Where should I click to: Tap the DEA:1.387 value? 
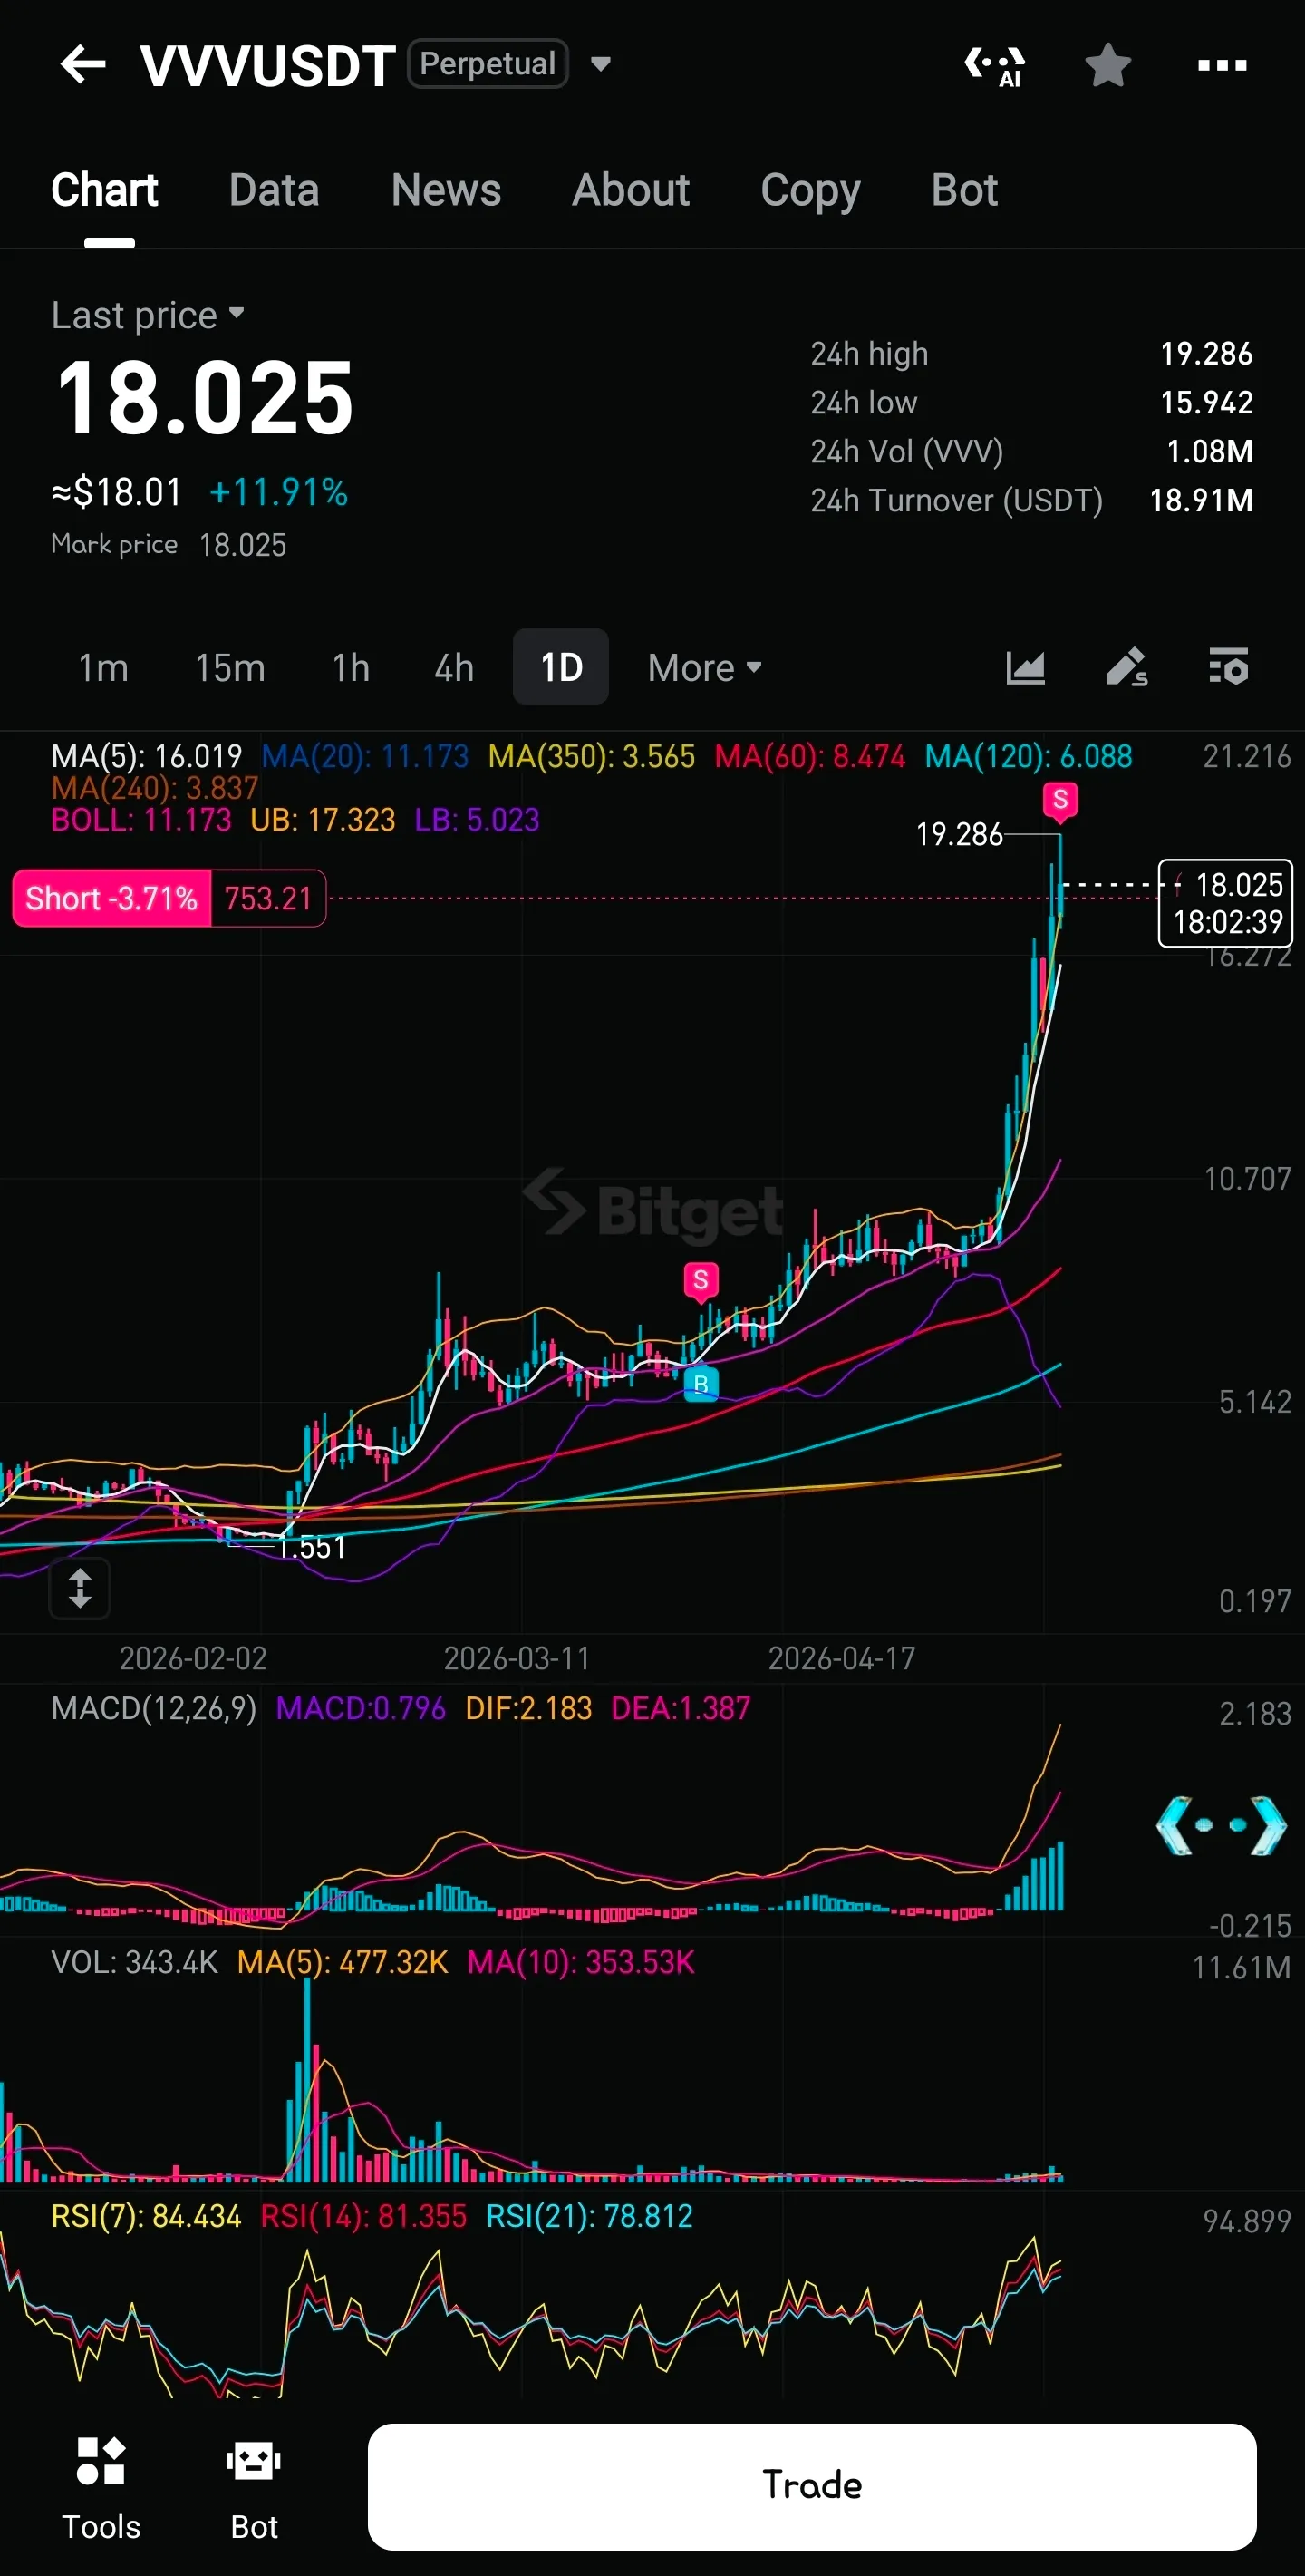(681, 1708)
